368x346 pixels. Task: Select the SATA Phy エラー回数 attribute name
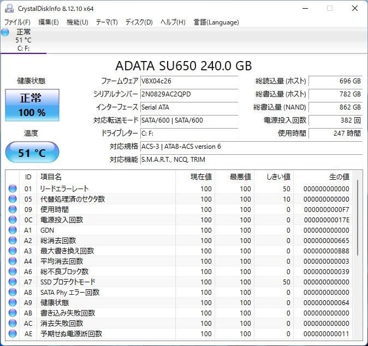[x=70, y=293]
